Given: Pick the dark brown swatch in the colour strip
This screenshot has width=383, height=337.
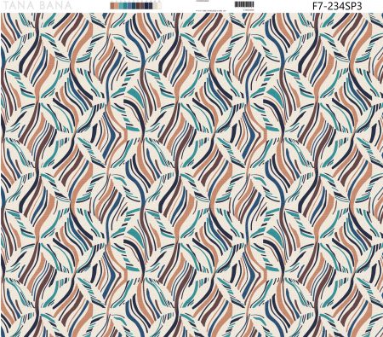Looking at the screenshot, I should tap(138, 6).
